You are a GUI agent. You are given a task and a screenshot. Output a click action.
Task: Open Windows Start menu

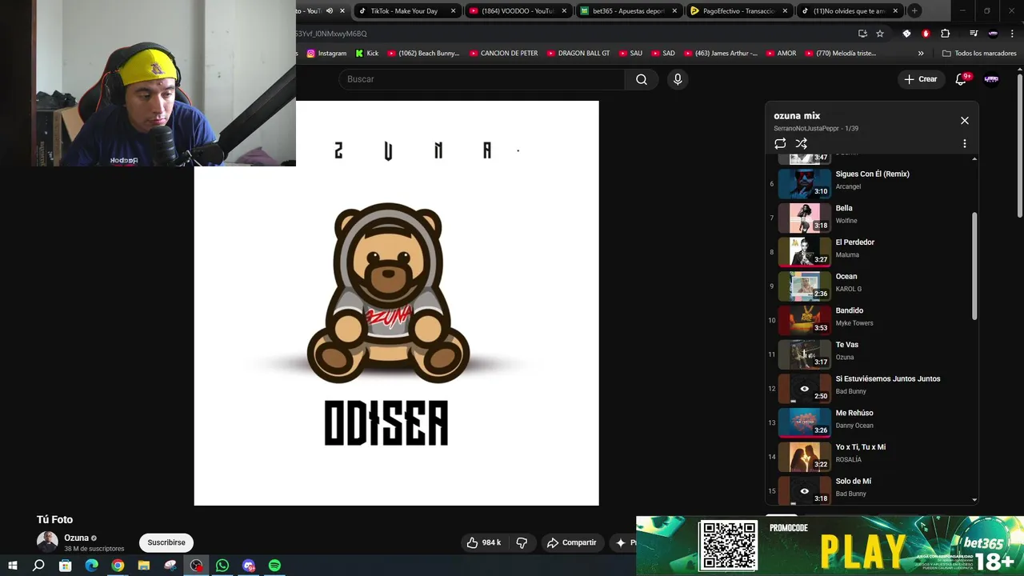(x=13, y=566)
